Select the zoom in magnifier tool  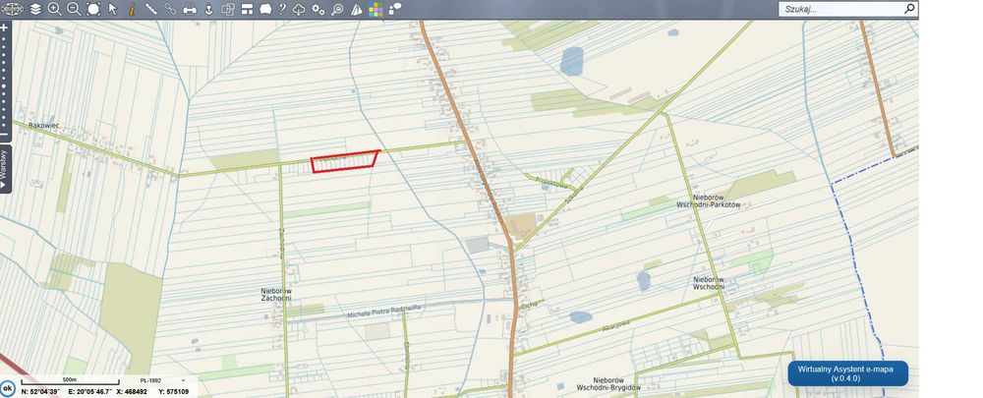click(54, 9)
